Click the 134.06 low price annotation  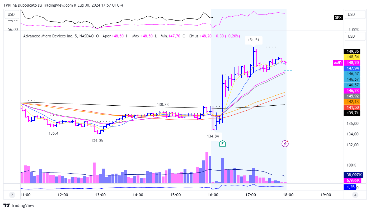tap(97, 141)
